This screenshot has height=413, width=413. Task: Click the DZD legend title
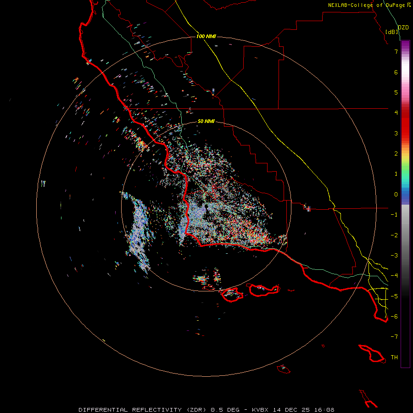point(403,28)
